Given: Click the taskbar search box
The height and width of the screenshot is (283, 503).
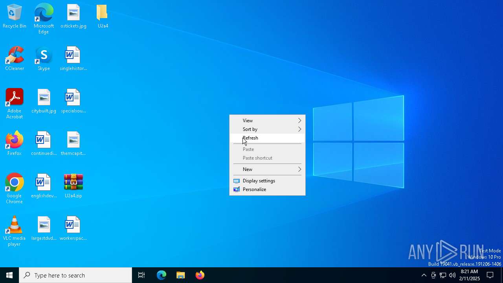Looking at the screenshot, I should pos(75,275).
